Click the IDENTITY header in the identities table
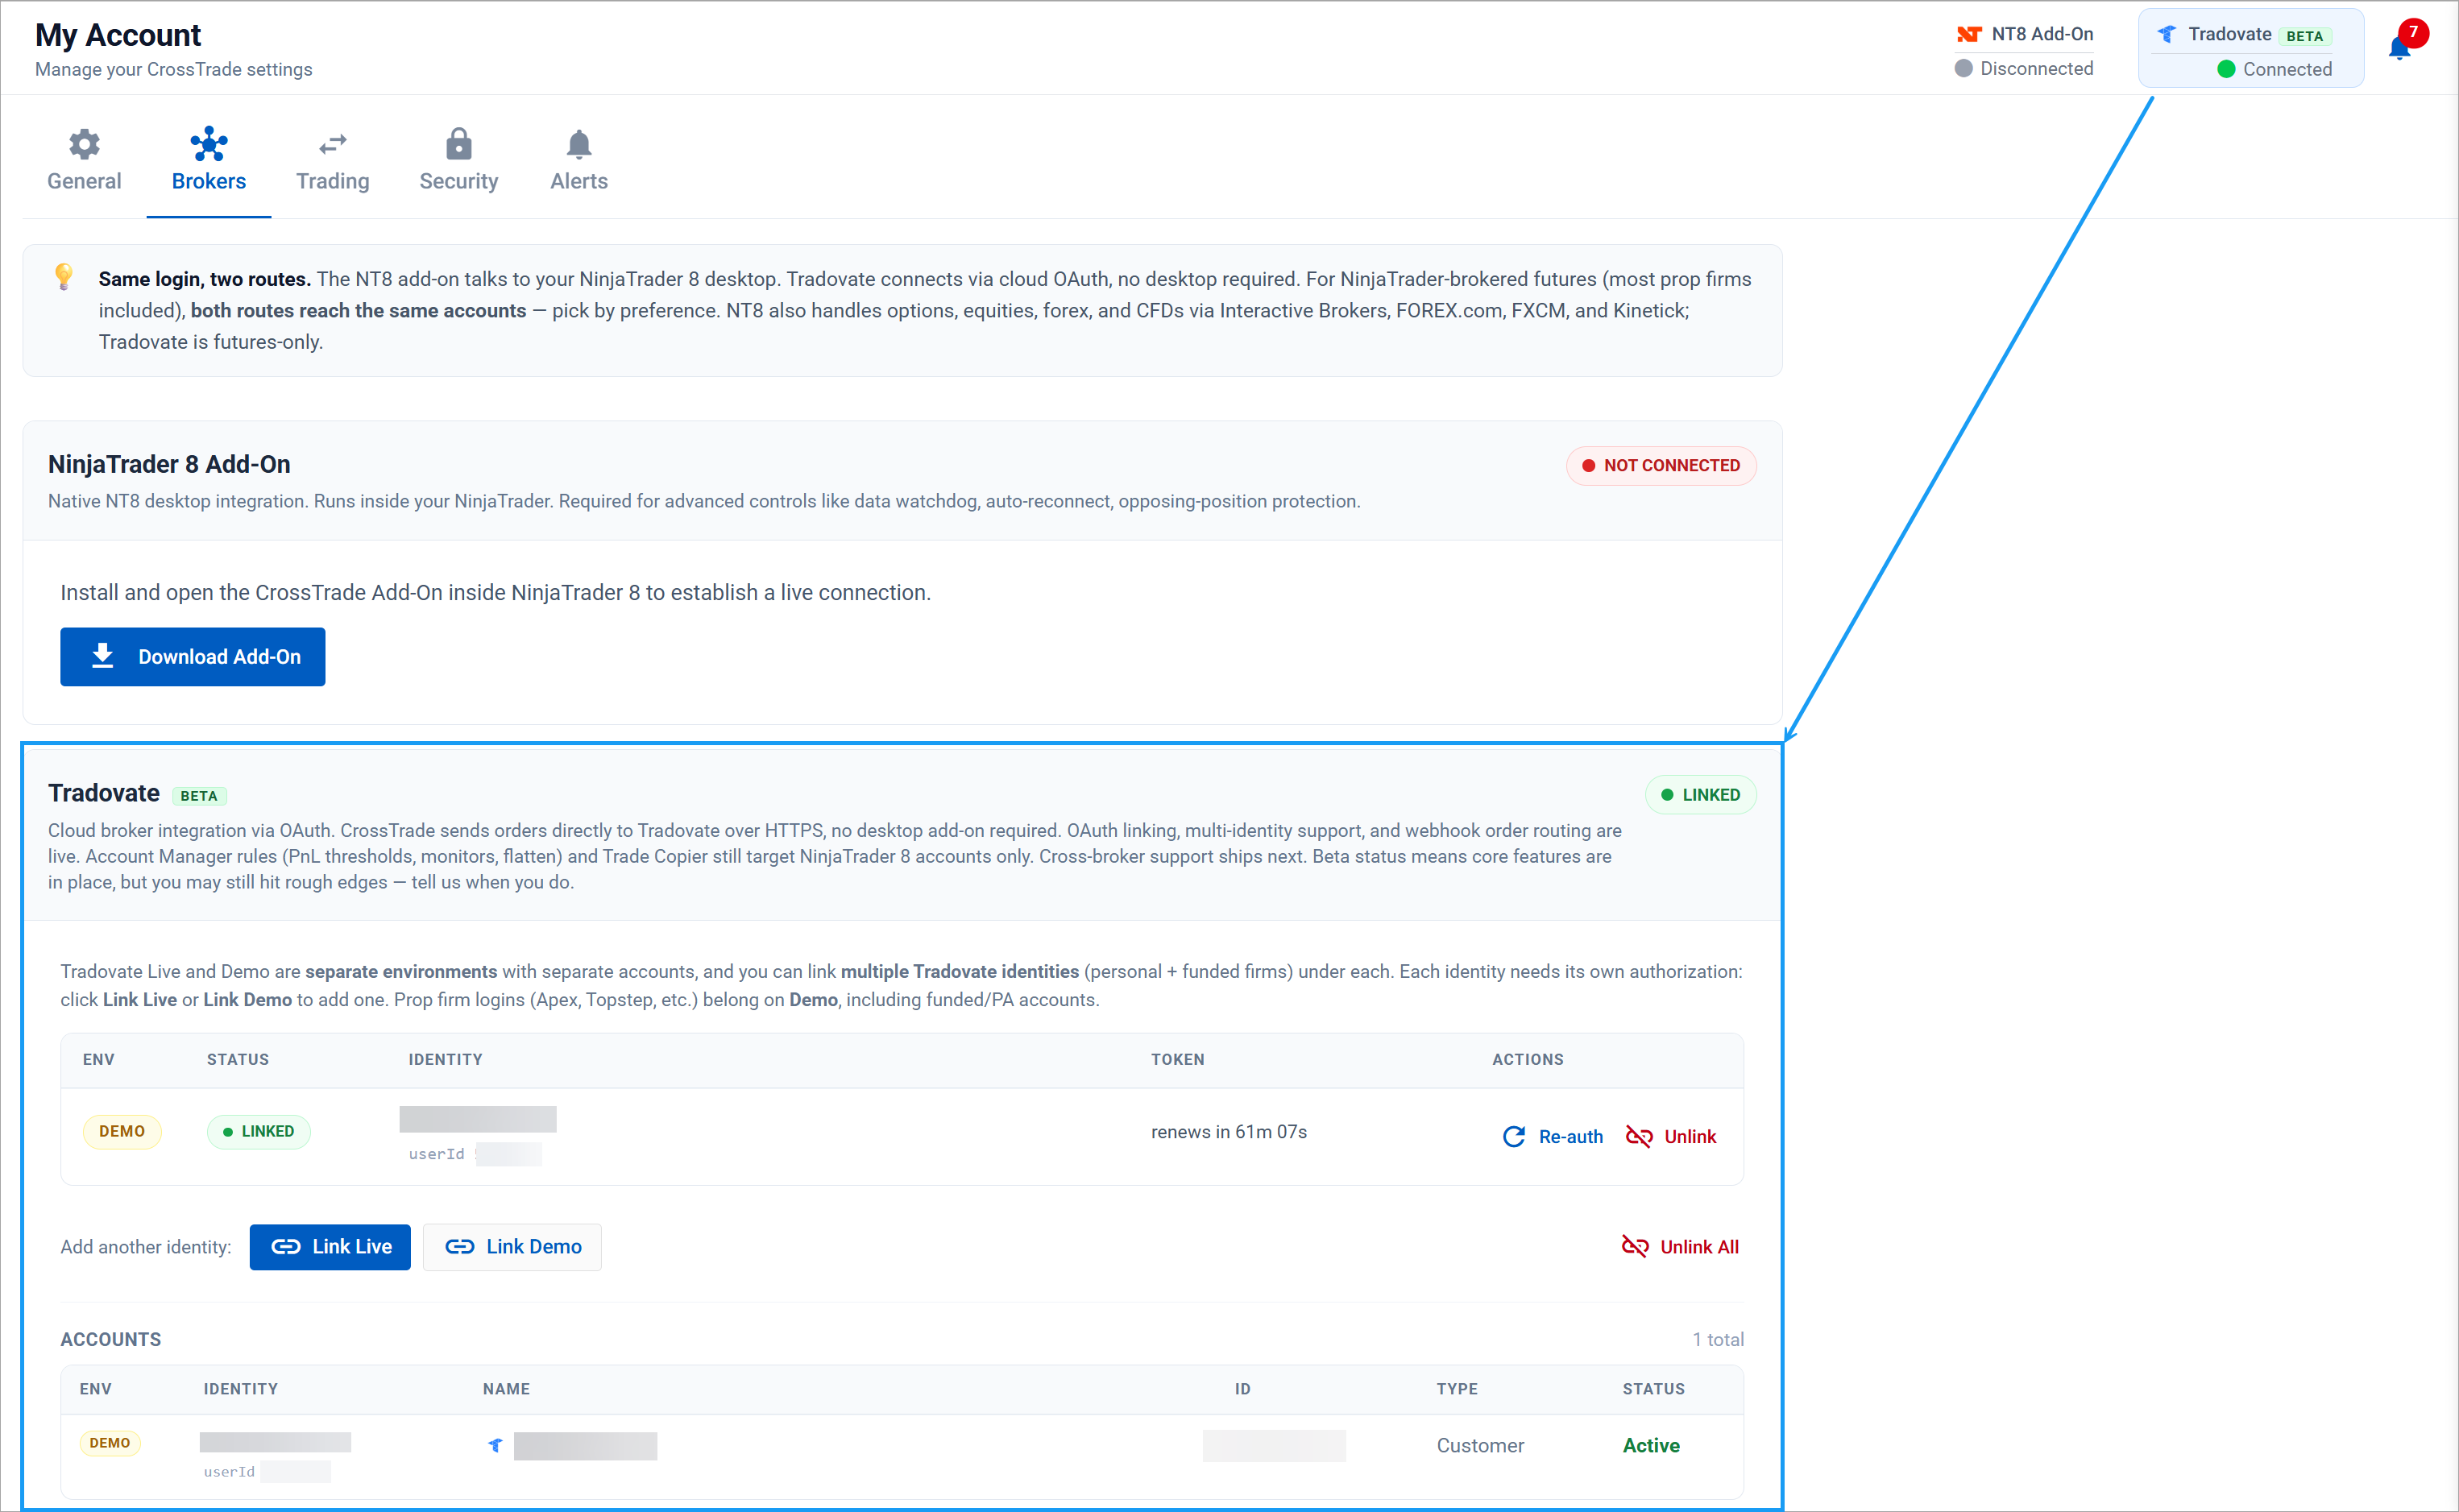2459x1512 pixels. coord(446,1060)
